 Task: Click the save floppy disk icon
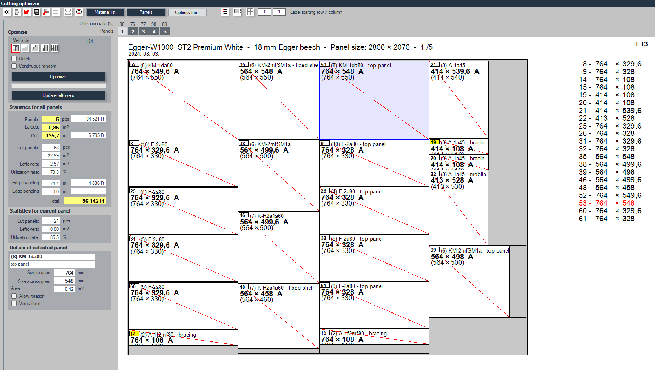pos(36,12)
